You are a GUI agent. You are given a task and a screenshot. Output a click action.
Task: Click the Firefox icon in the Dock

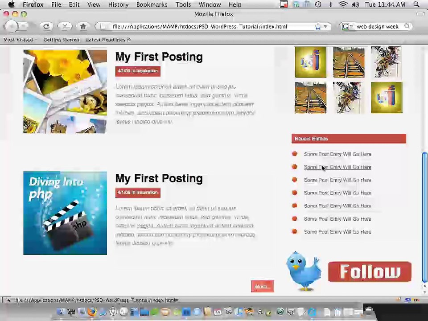coord(92,312)
